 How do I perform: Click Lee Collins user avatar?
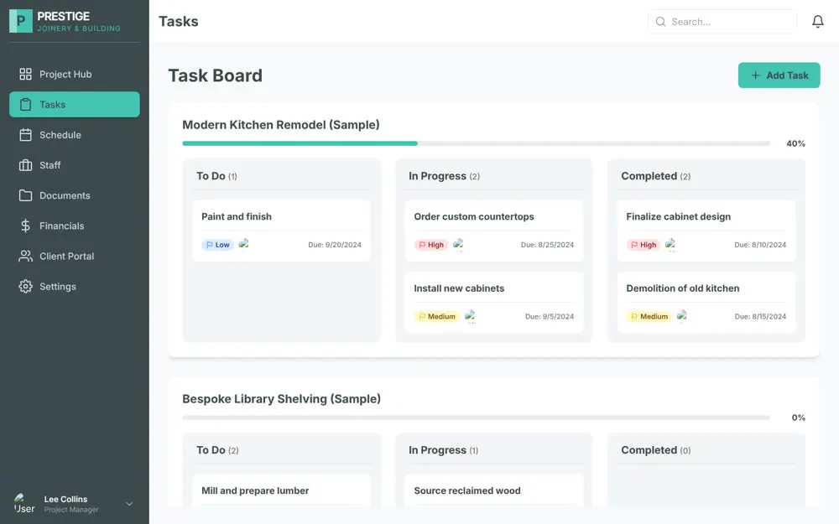click(x=24, y=503)
